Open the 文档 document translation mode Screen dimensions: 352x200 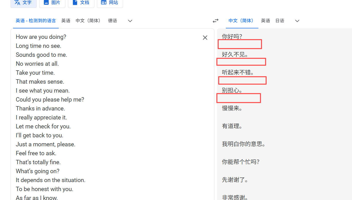pos(81,3)
